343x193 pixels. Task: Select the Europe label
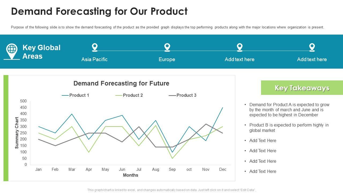(x=167, y=60)
